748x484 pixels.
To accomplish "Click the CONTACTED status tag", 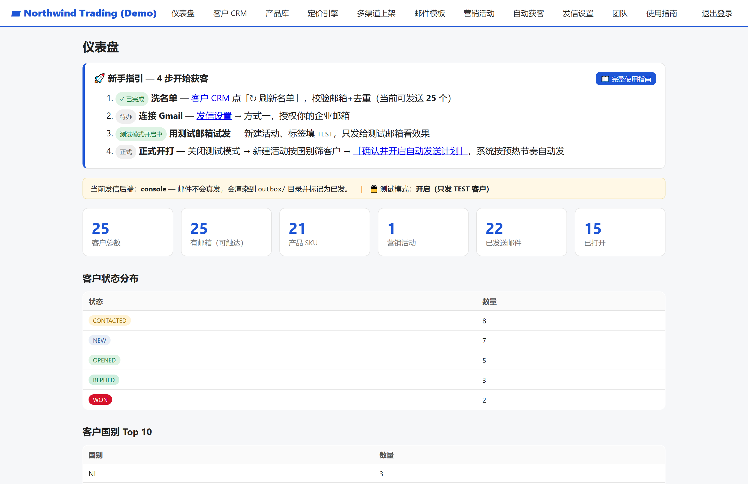I will coord(110,321).
